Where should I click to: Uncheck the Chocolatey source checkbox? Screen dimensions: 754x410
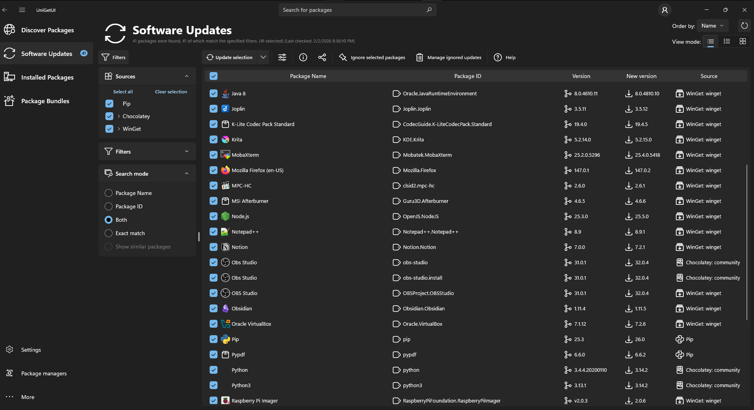(109, 116)
